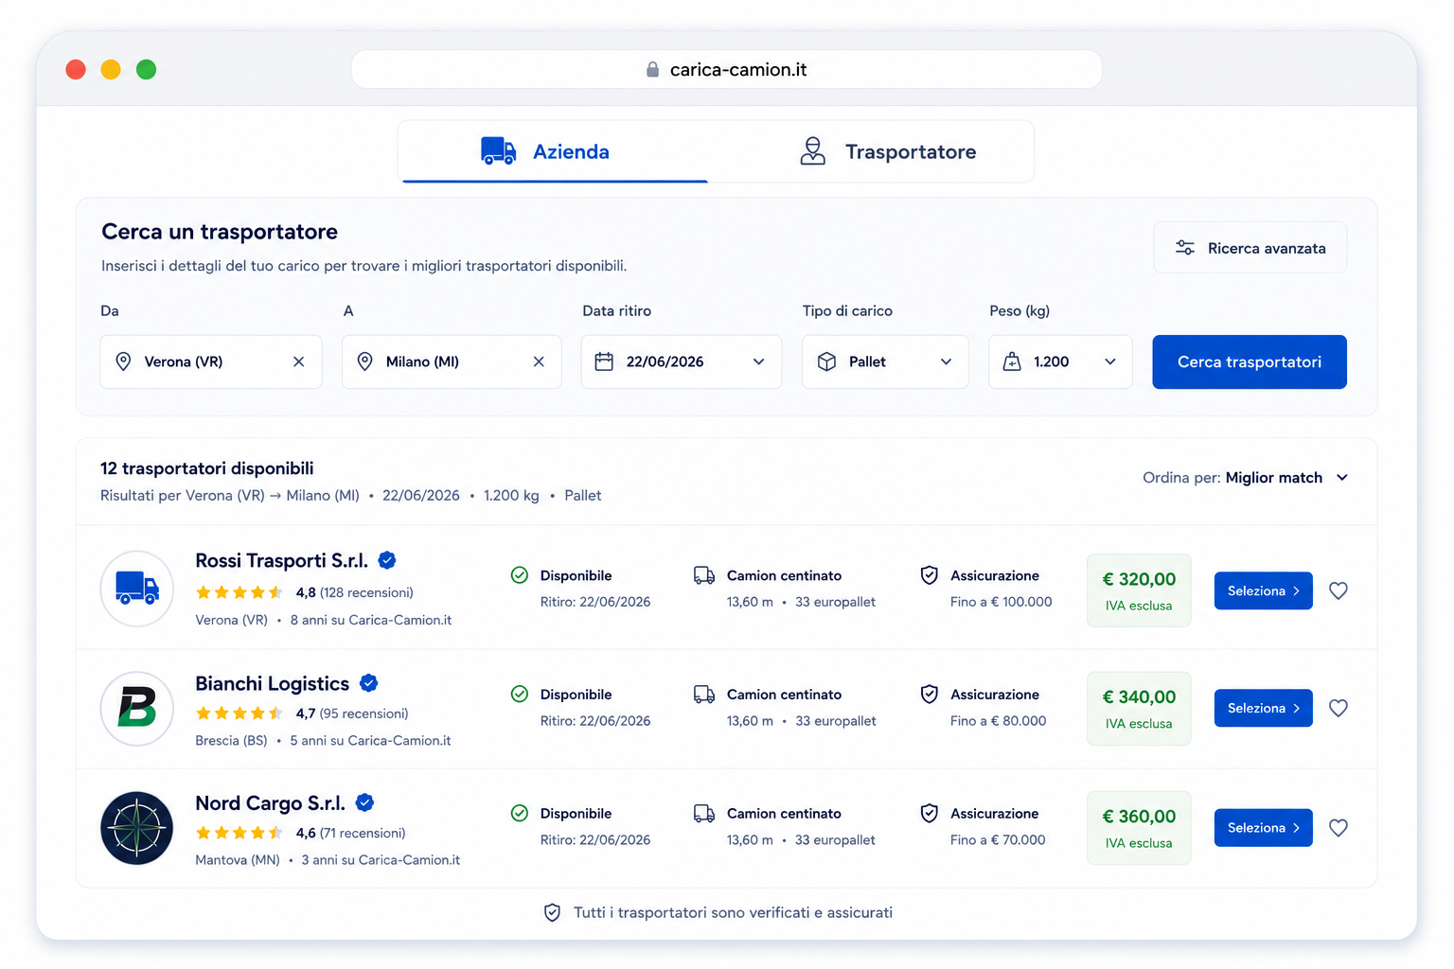Click verified badge next to Nord Cargo
Screen dimensions: 1454x969
[x=364, y=802]
